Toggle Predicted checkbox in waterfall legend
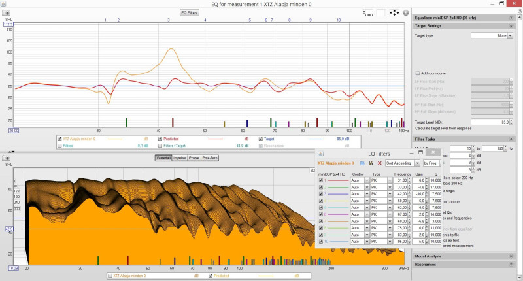 click(x=211, y=276)
